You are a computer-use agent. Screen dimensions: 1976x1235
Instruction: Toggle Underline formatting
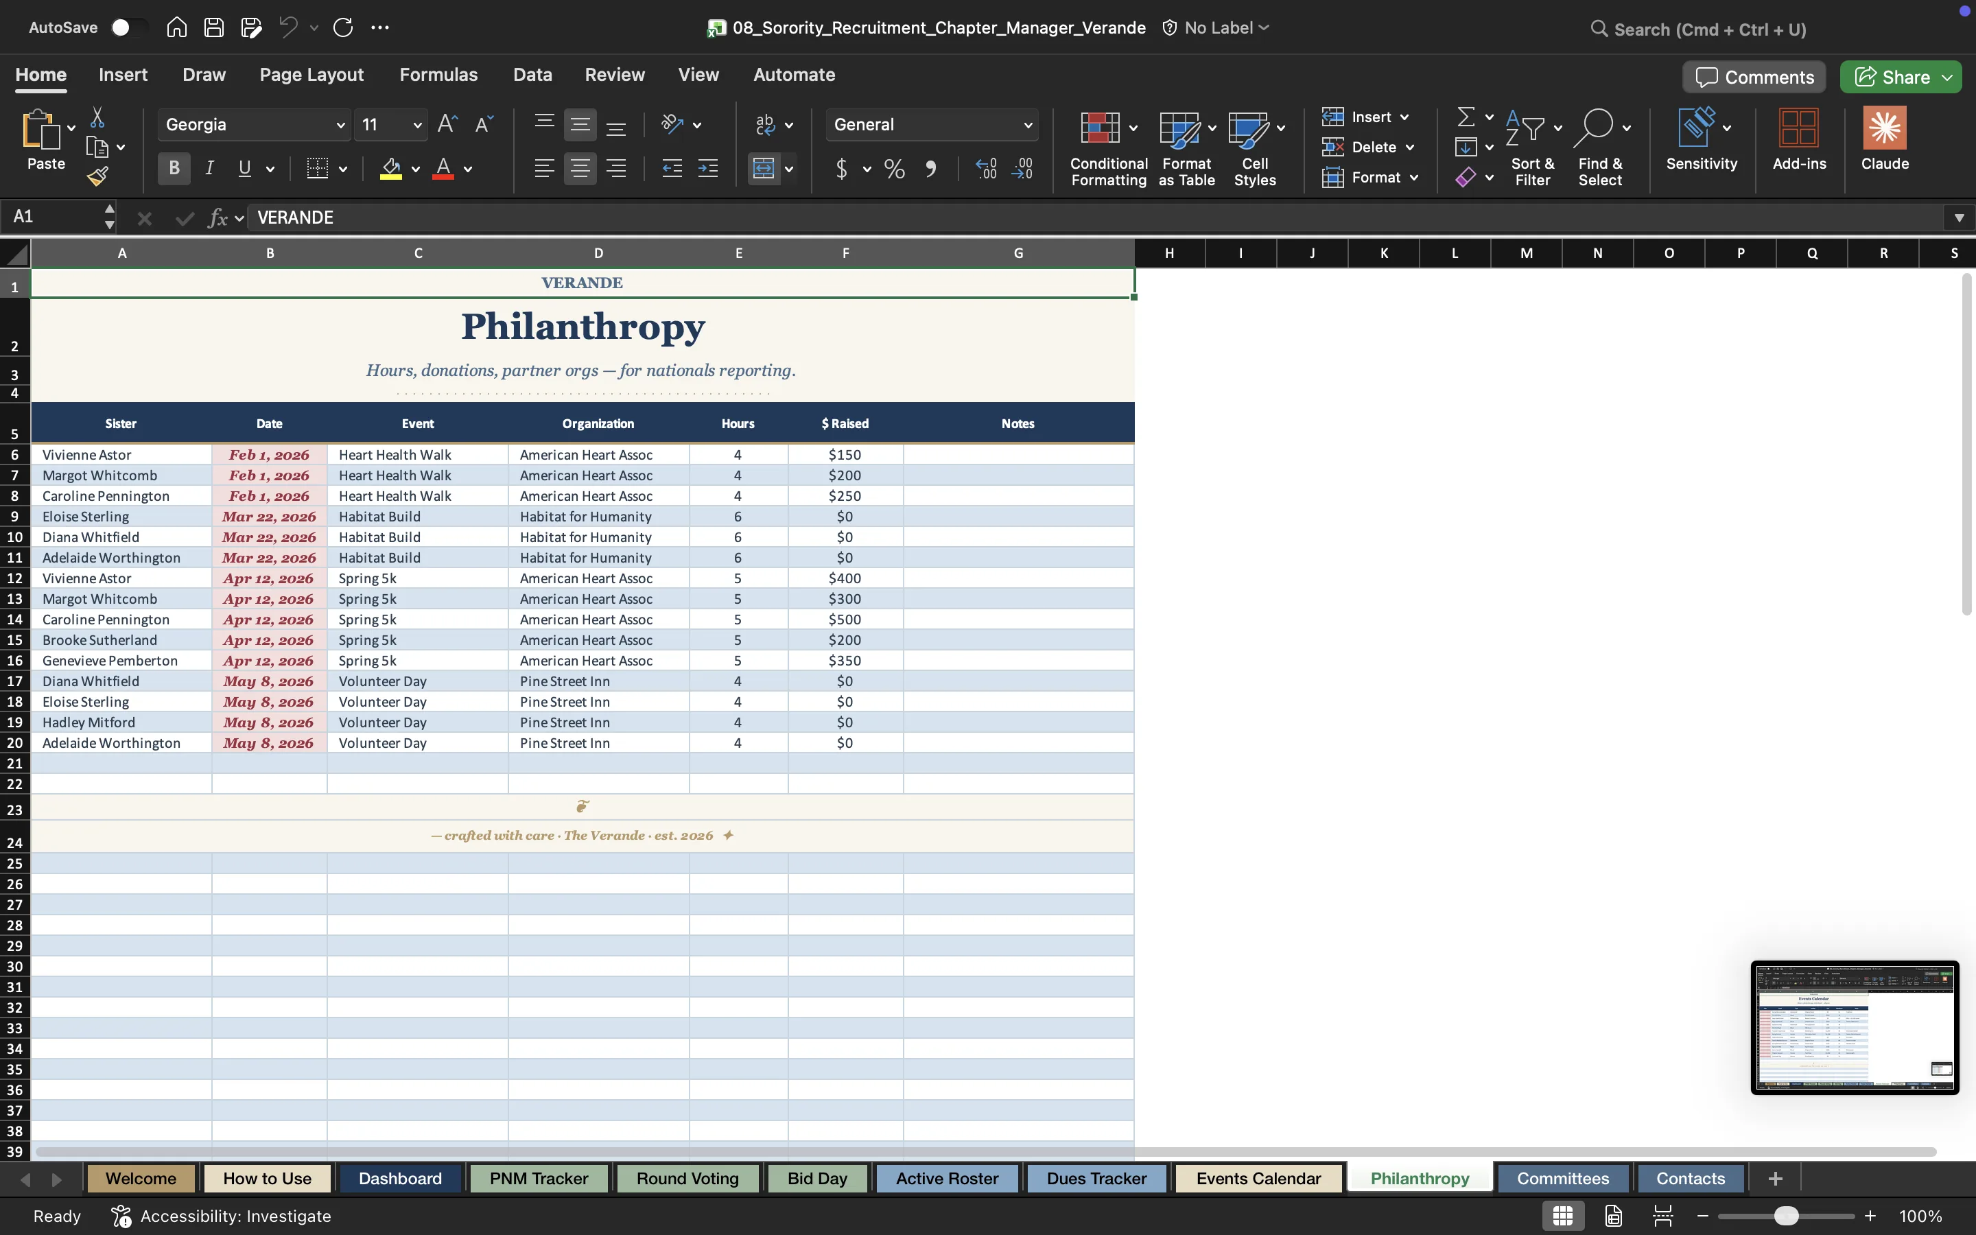coord(244,168)
